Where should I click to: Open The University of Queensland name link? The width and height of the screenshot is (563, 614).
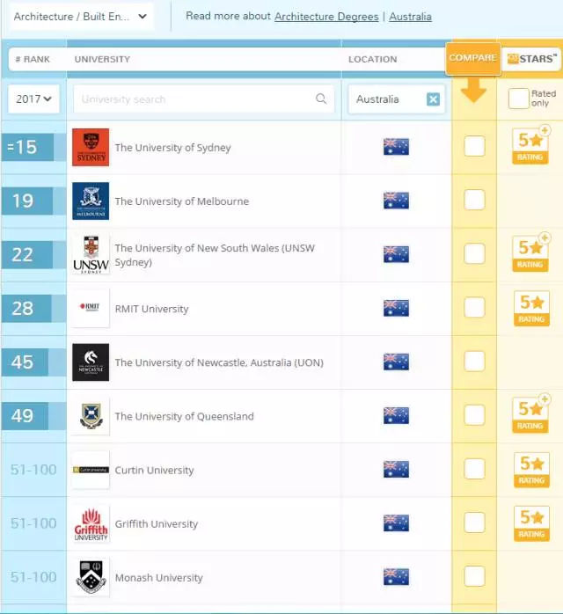pyautogui.click(x=184, y=416)
